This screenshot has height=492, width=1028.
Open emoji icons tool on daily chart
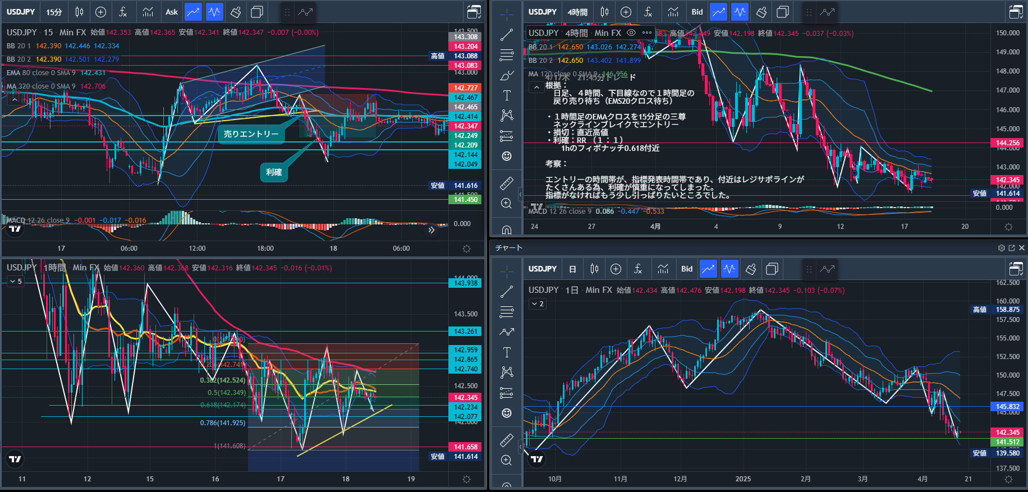click(x=507, y=413)
